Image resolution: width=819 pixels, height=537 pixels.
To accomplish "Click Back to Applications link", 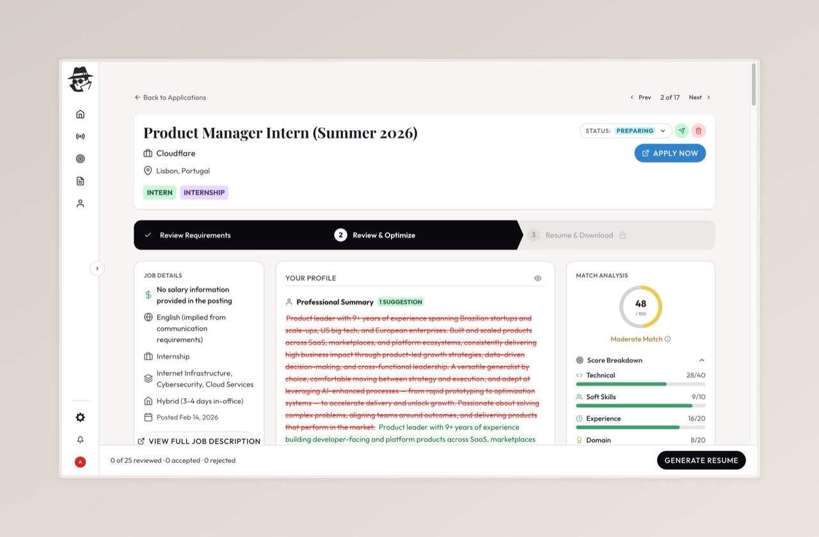I will 170,98.
